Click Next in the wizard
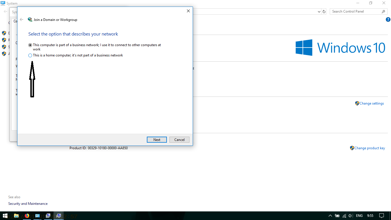This screenshot has height=220, width=391. pyautogui.click(x=157, y=140)
